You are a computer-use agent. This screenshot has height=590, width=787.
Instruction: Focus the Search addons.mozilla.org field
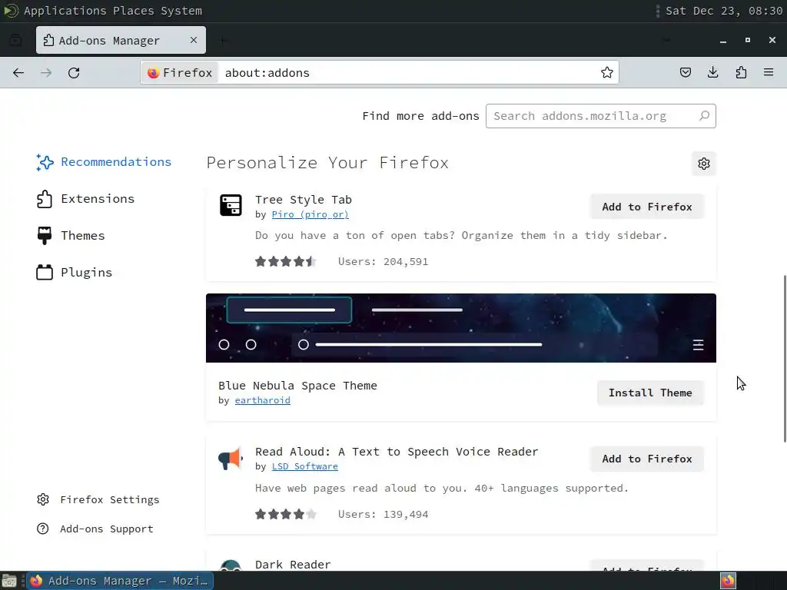click(x=601, y=116)
